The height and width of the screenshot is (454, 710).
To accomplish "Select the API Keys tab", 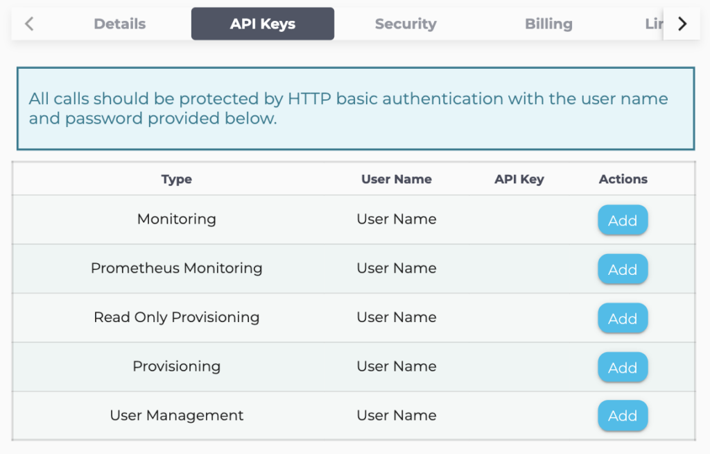I will 262,23.
